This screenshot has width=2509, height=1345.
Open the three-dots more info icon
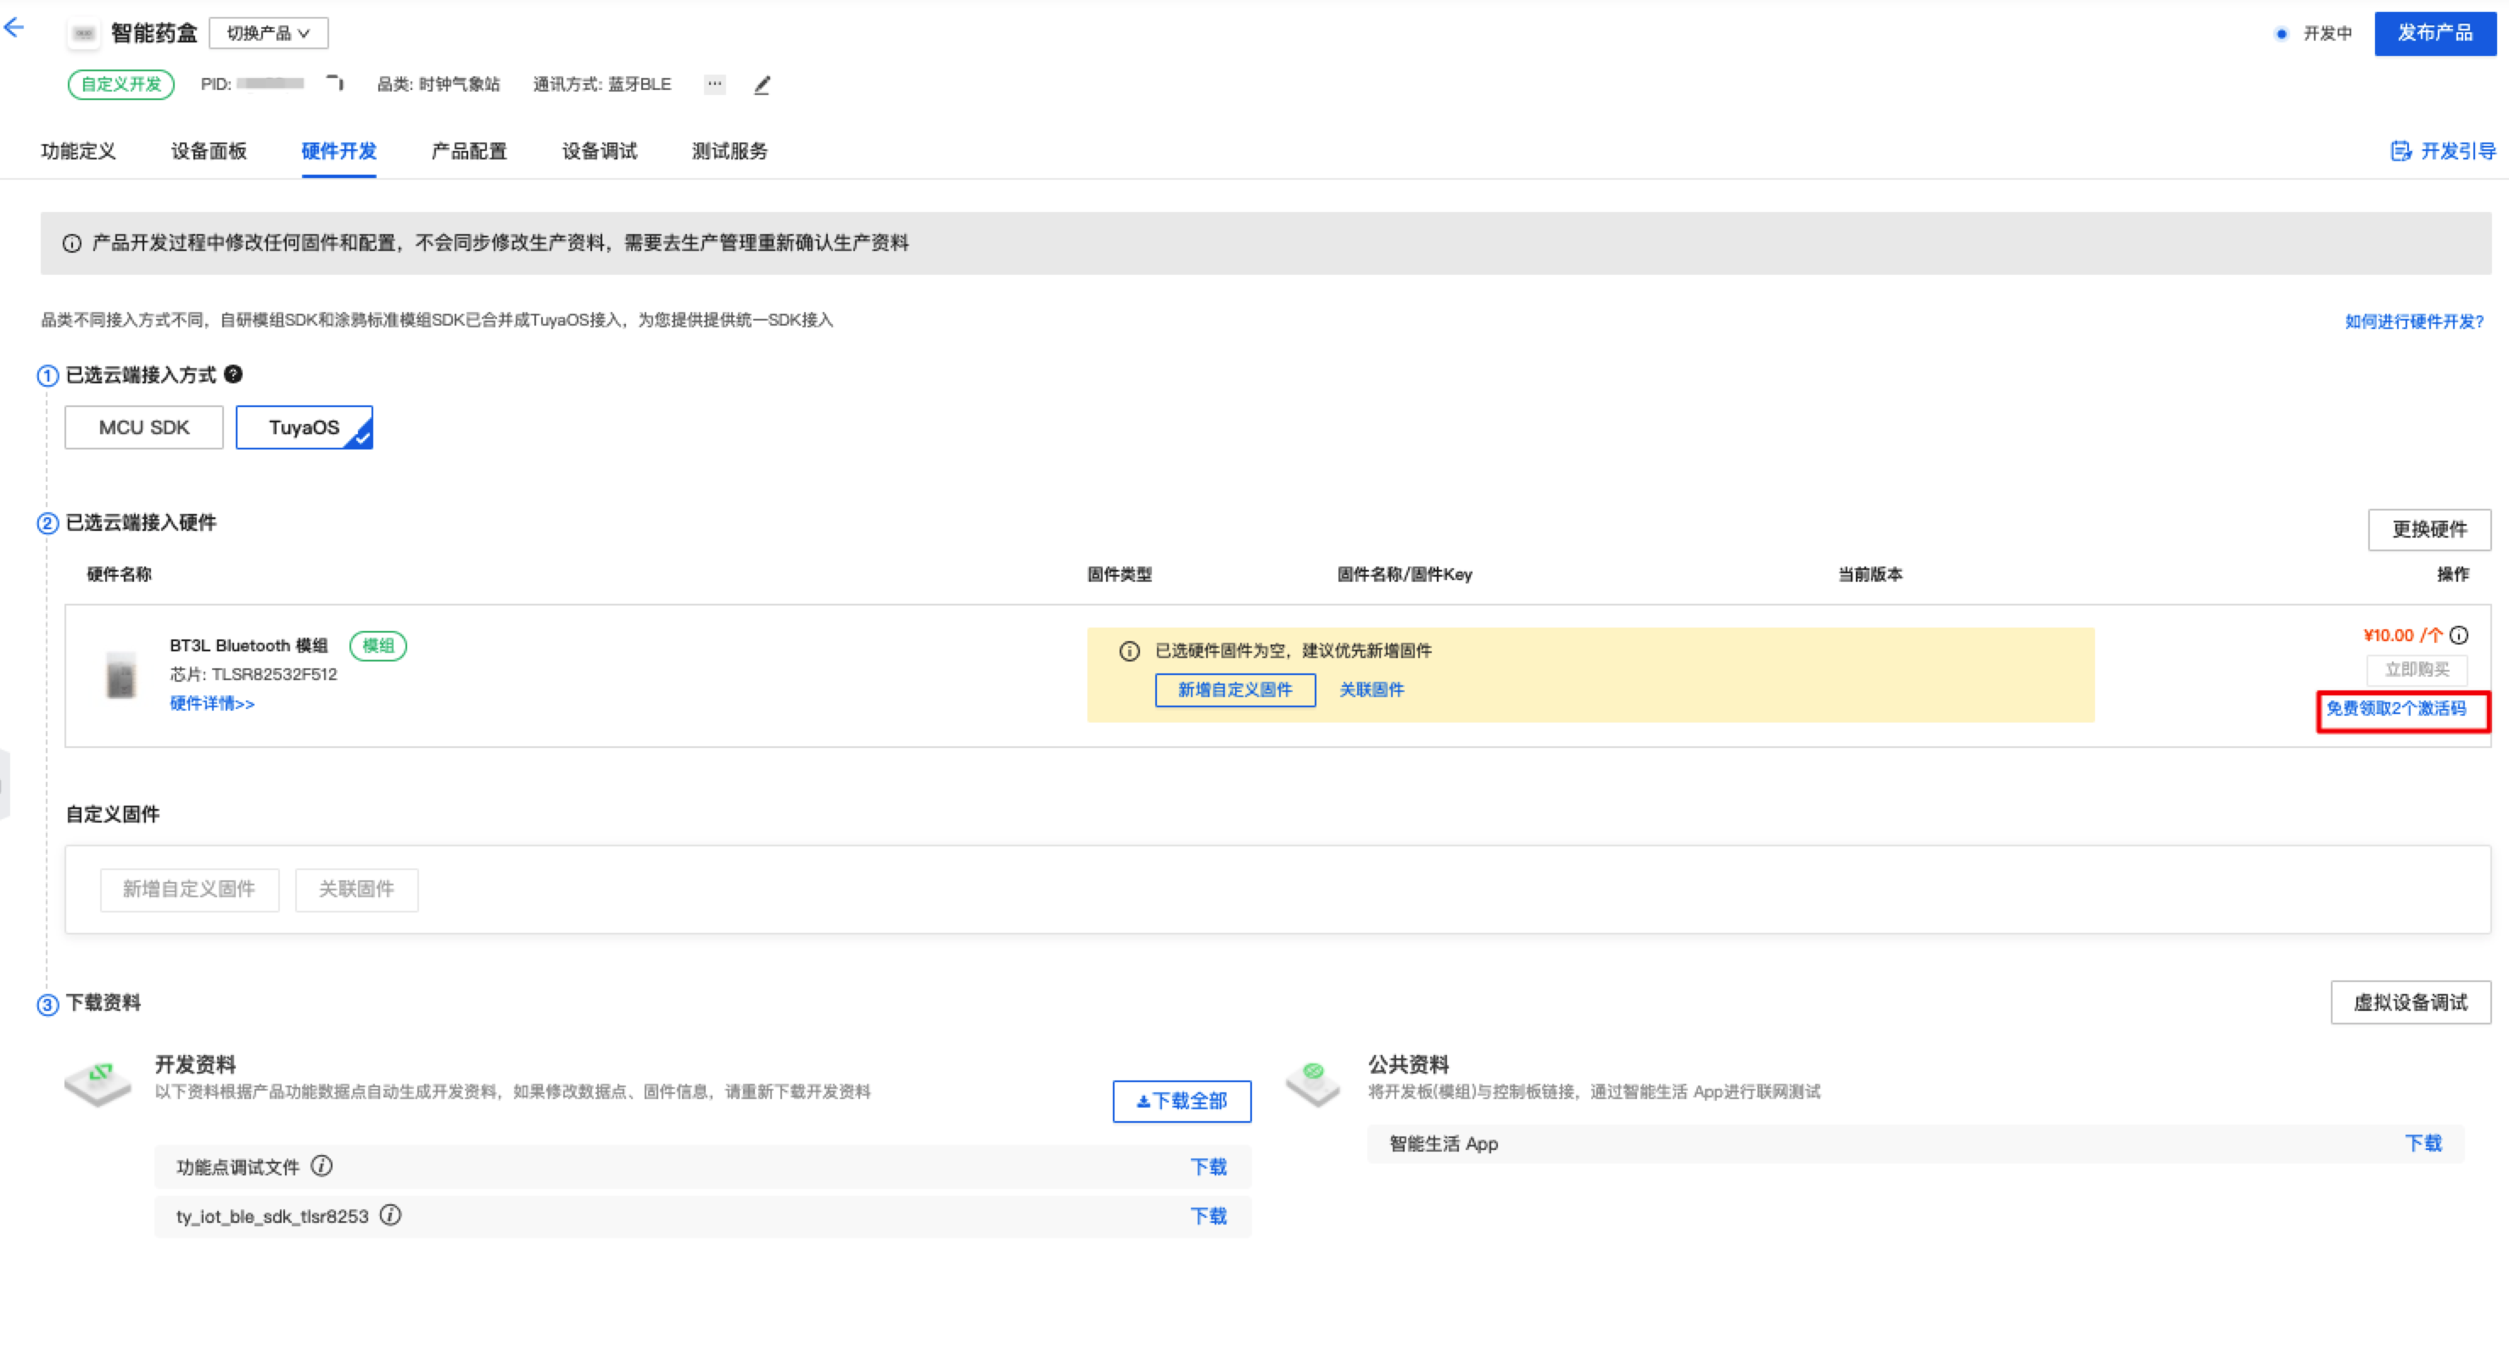click(714, 84)
